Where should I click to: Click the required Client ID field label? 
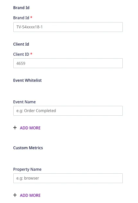[x=21, y=54]
